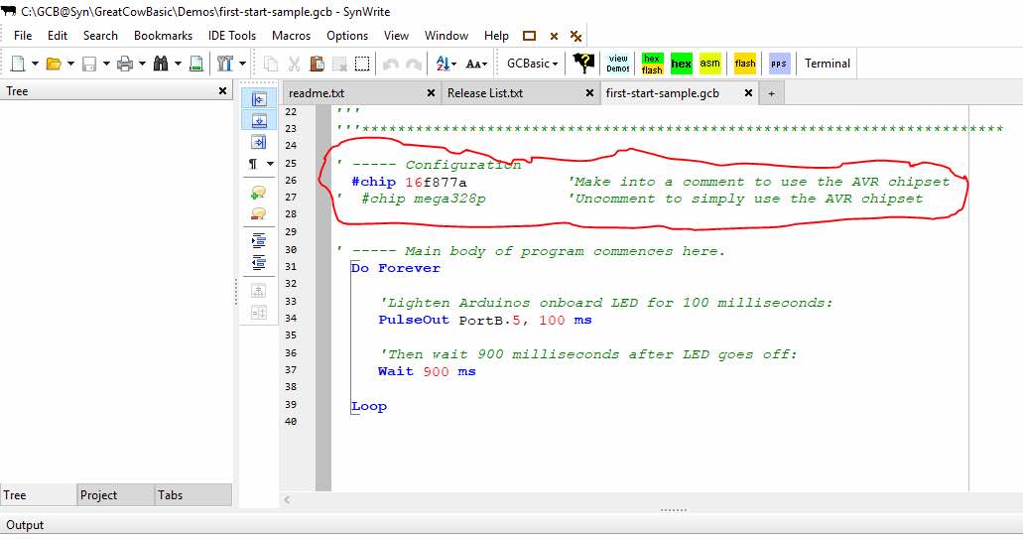Open the Edit menu

pos(58,35)
